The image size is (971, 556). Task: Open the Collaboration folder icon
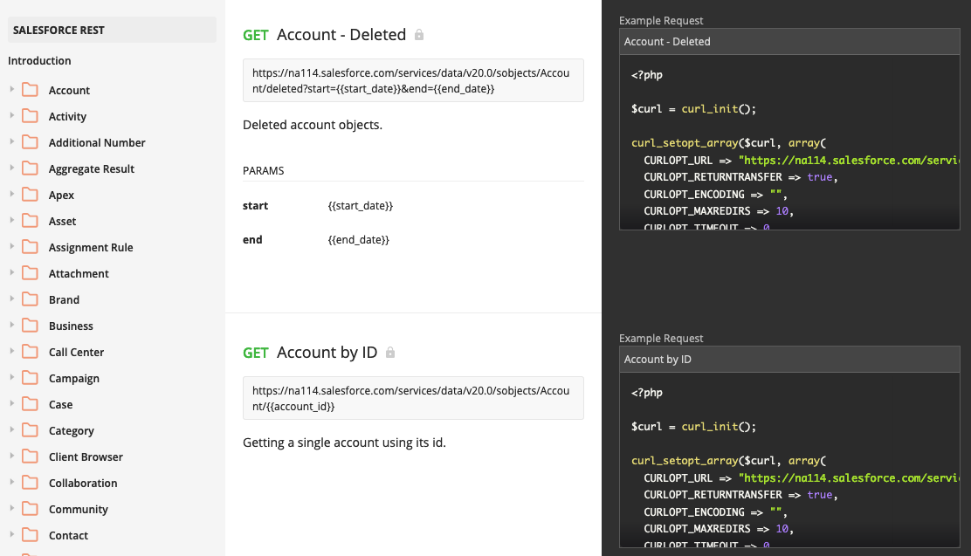click(30, 483)
